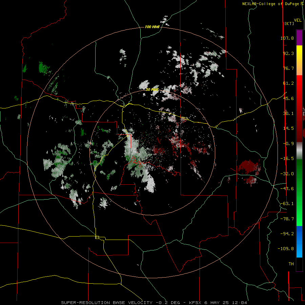Pick the black TH segment of color bar

(299, 264)
